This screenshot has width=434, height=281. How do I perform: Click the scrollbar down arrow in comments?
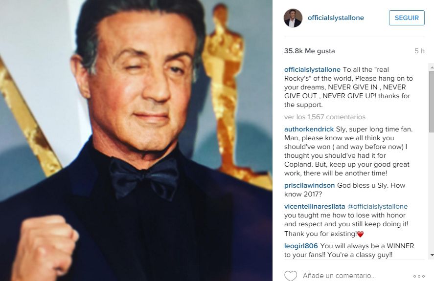click(432, 255)
